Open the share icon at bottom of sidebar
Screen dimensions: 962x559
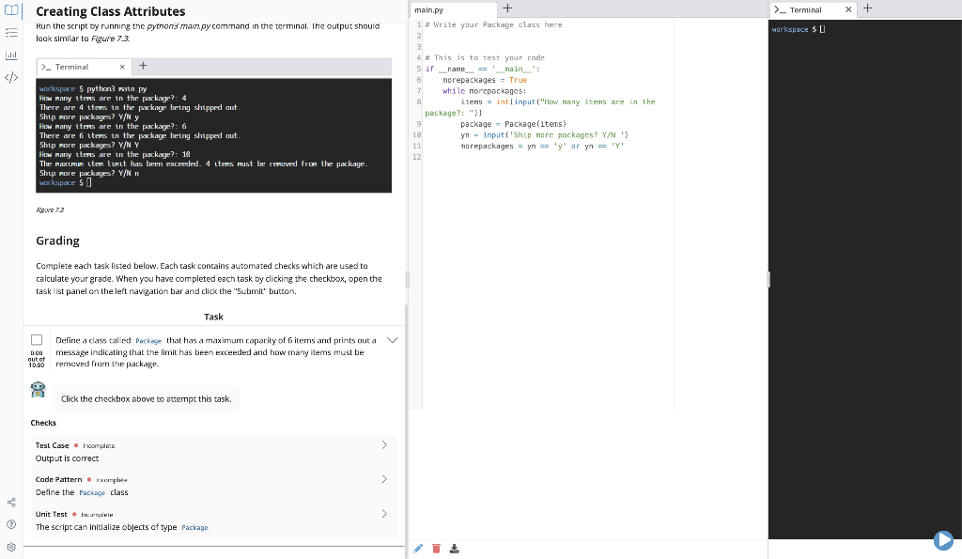[9, 504]
